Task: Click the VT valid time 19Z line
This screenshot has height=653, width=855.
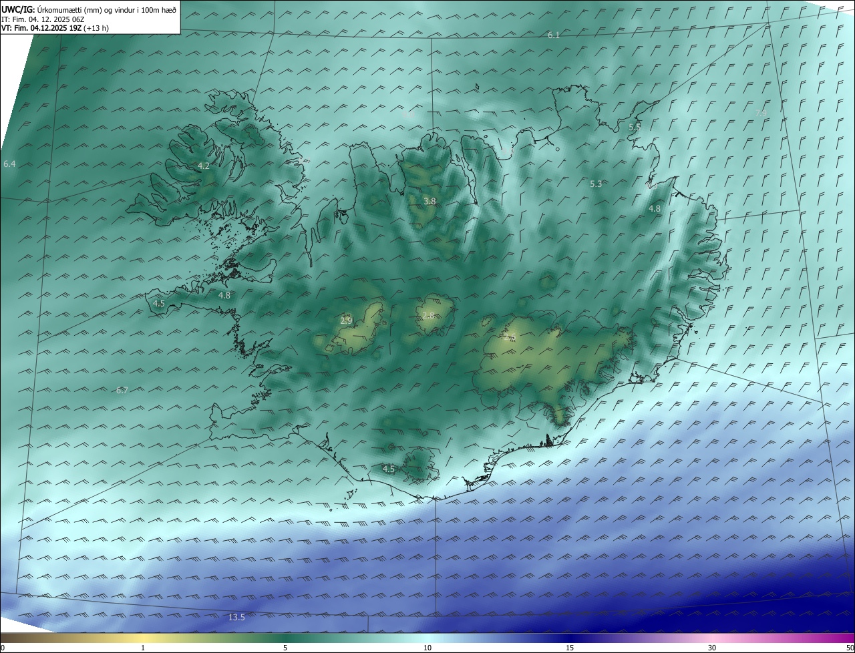Action: [55, 28]
